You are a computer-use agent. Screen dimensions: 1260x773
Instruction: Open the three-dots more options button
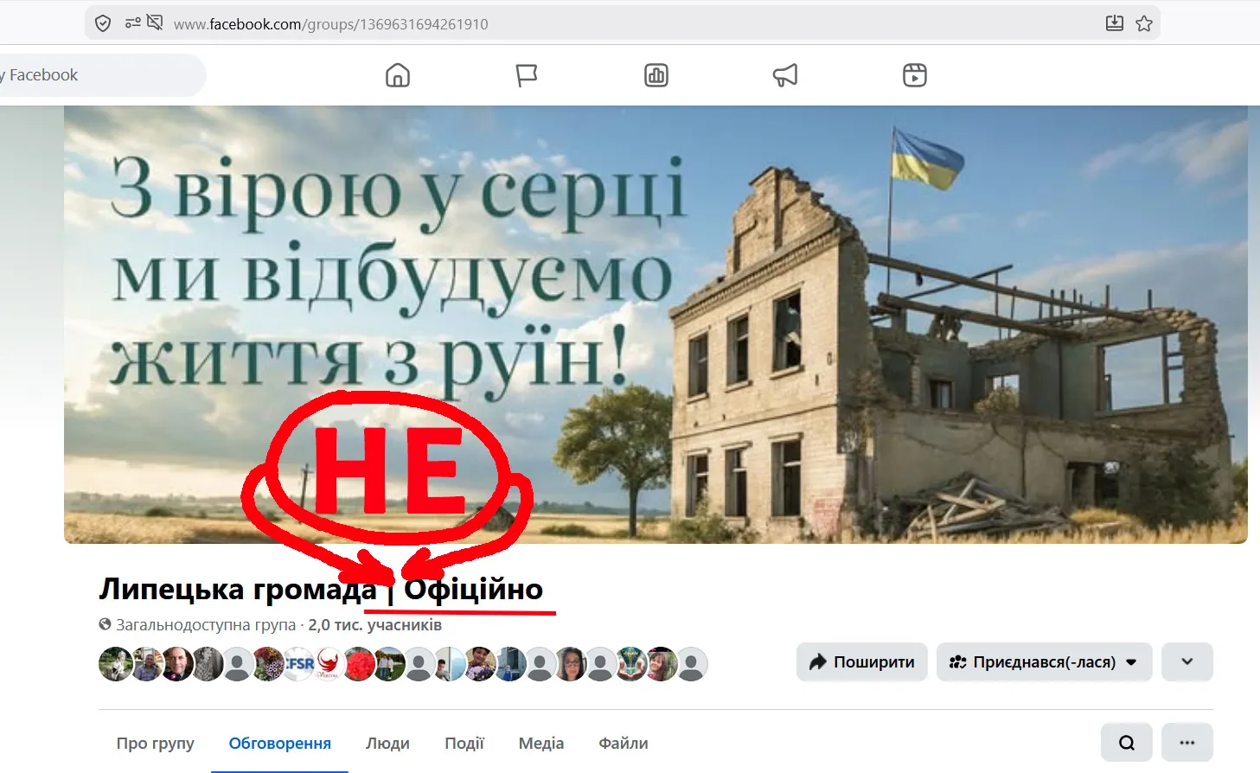(1187, 743)
